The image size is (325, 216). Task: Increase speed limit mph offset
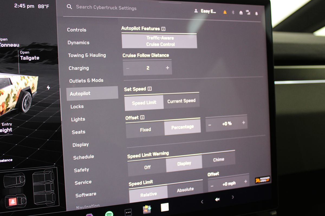245,182
